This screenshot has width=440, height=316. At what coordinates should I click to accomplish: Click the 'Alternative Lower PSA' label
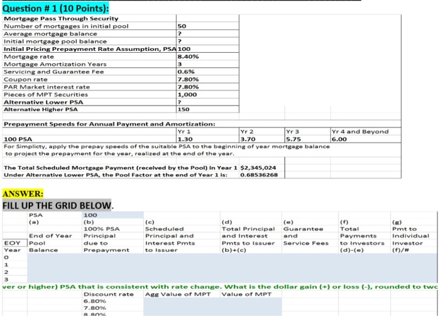tap(43, 102)
